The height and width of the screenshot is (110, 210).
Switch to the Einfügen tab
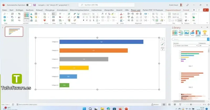click(19, 10)
